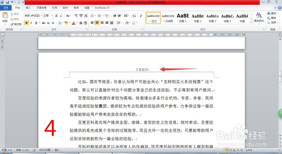Click the Character Shading icon
Image resolution: width=282 pixels, height=154 pixels.
pos(81,23)
